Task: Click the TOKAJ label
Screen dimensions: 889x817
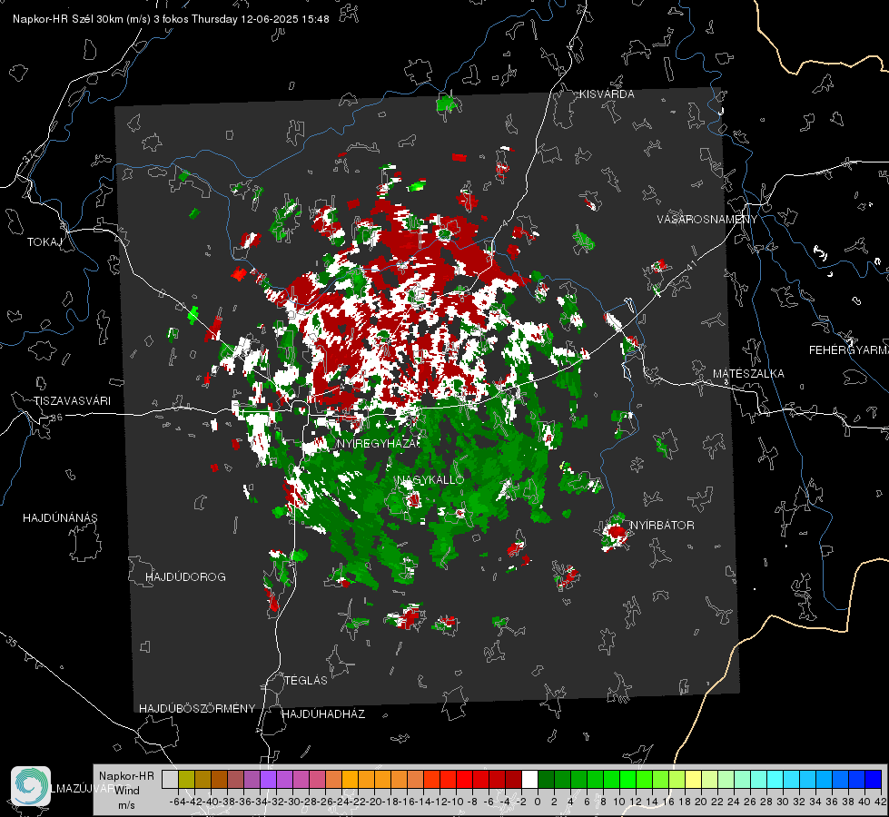Action: (44, 242)
